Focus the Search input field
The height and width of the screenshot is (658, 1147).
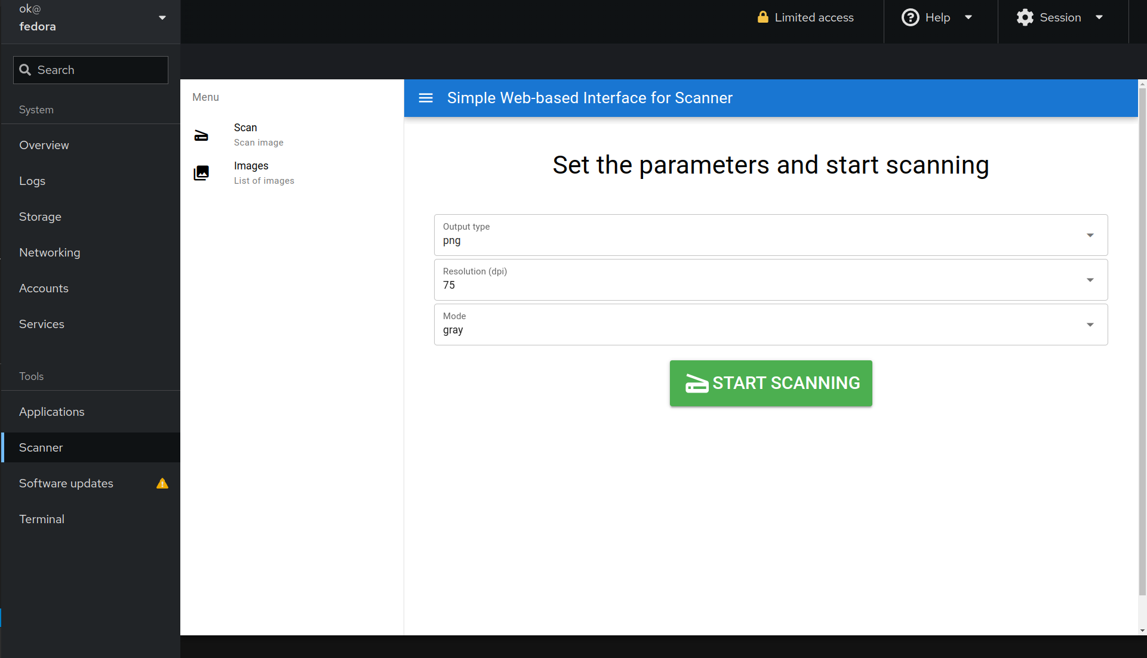pos(91,70)
